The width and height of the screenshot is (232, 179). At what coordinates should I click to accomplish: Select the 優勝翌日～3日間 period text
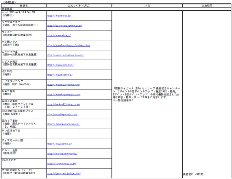tap(193, 174)
